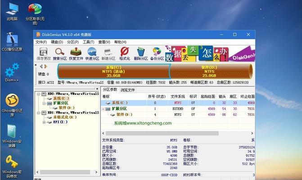
Task: Collapse the 扩展分区 node in the tree
Action: click(x=44, y=103)
